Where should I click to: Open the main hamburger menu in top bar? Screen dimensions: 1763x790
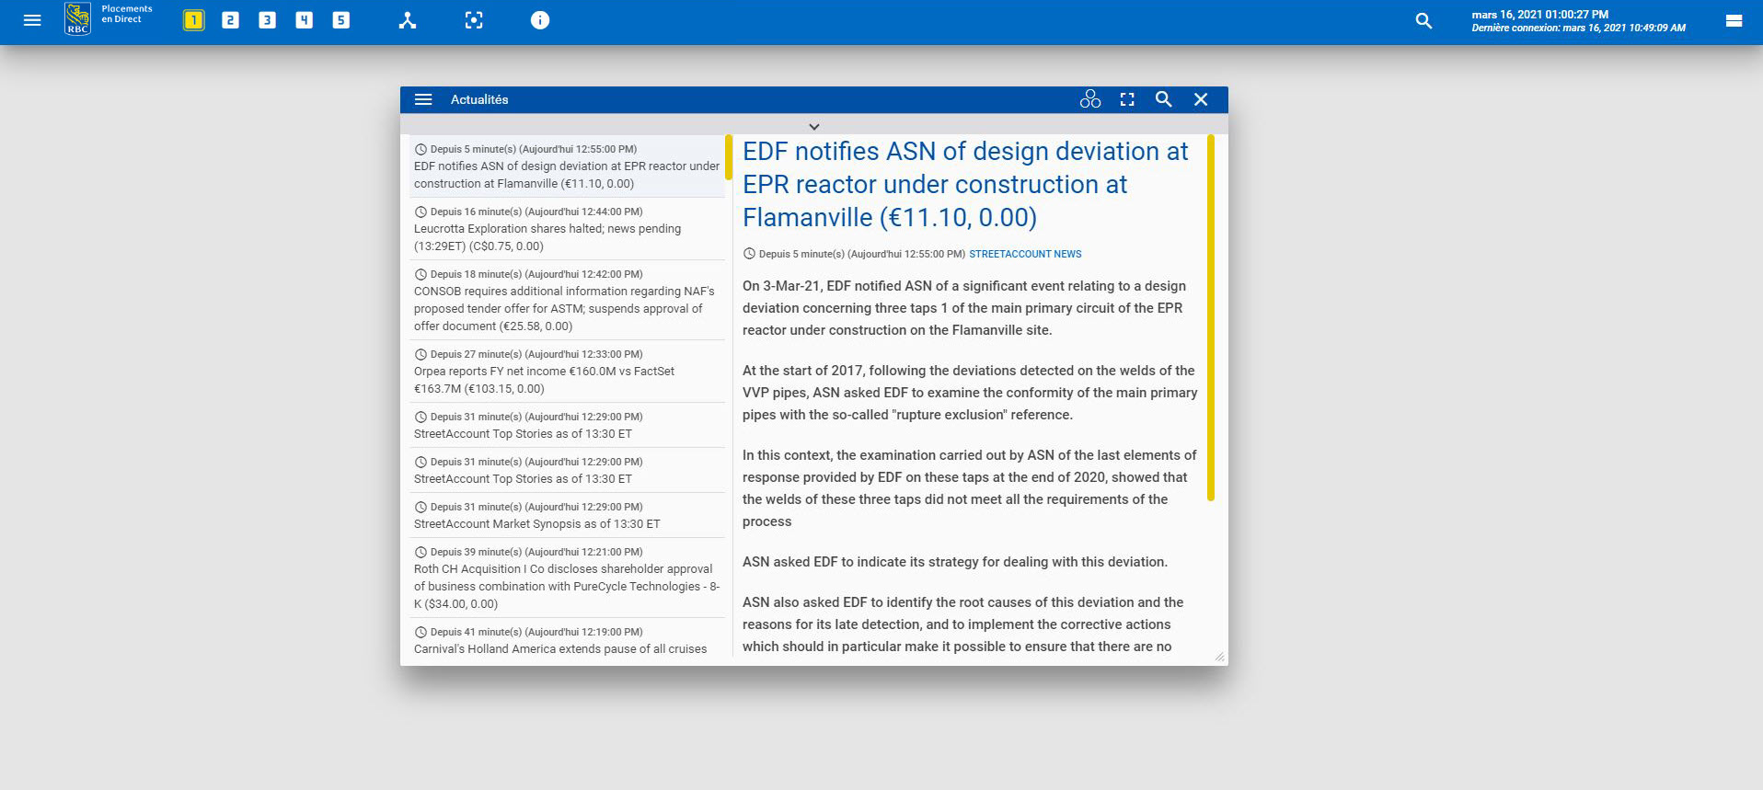(x=32, y=20)
